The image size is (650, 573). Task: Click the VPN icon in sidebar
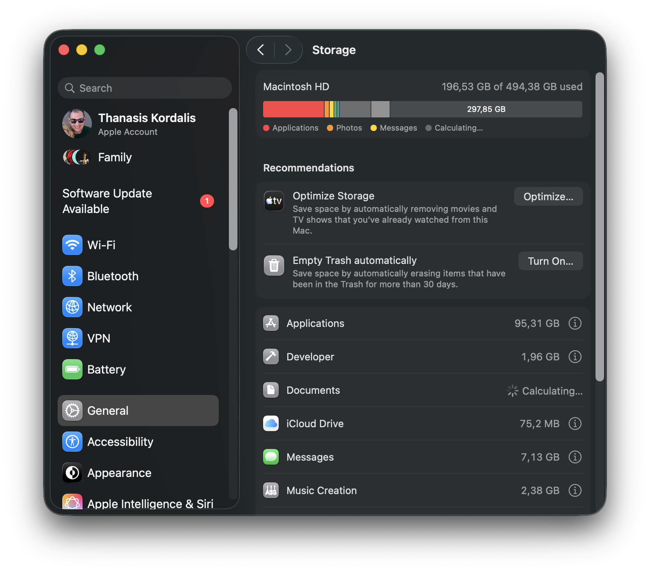coord(72,338)
